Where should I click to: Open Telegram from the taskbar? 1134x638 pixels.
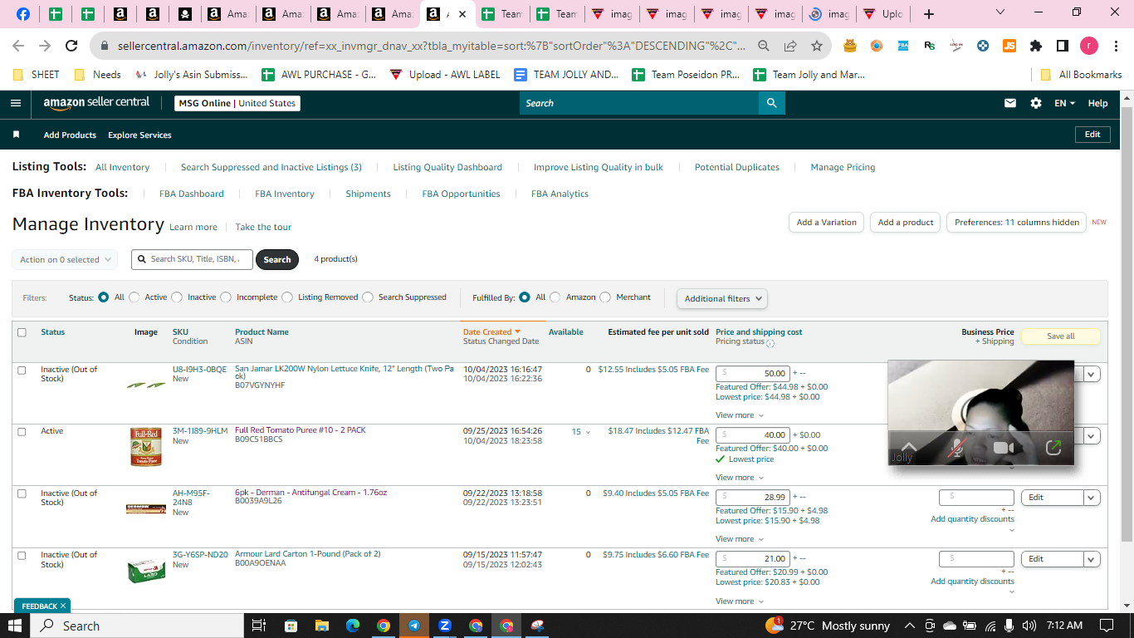coord(413,626)
